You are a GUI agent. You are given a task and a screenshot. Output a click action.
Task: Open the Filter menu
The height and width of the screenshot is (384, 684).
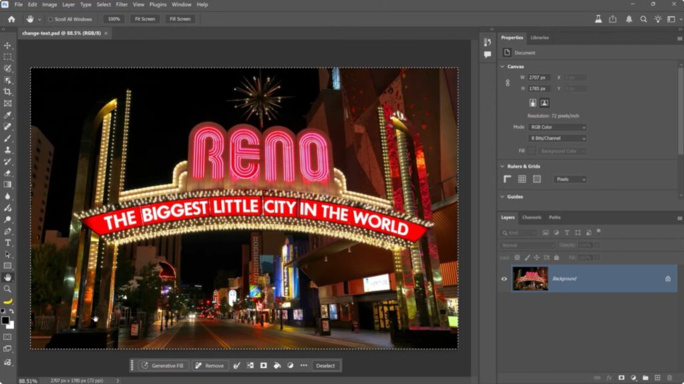(x=122, y=5)
